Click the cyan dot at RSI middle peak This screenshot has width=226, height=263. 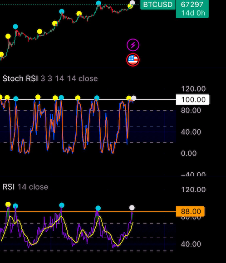point(62,205)
